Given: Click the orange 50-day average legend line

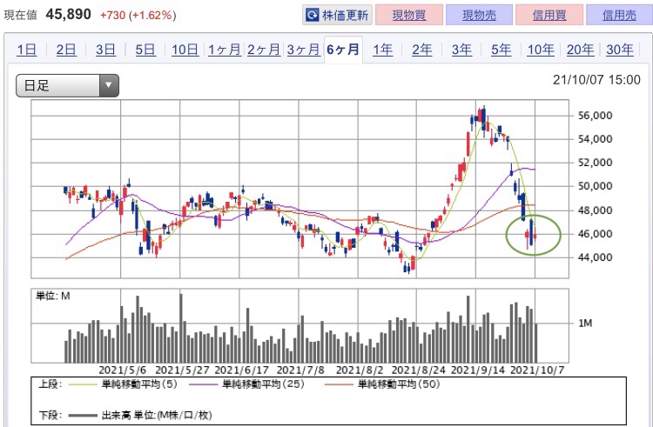Looking at the screenshot, I should pyautogui.click(x=339, y=385).
